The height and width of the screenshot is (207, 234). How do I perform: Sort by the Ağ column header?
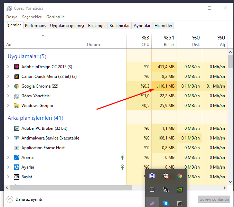point(215,41)
